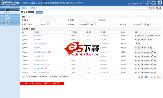Click the 任务编号 task ID input field
Screen dimensions: 163x98
pos(48,20)
